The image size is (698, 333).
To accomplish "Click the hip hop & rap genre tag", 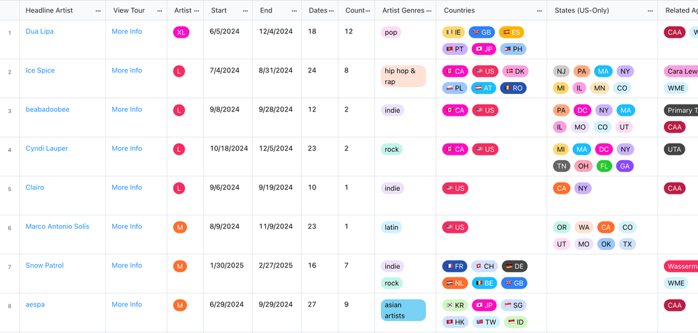I will click(x=403, y=77).
